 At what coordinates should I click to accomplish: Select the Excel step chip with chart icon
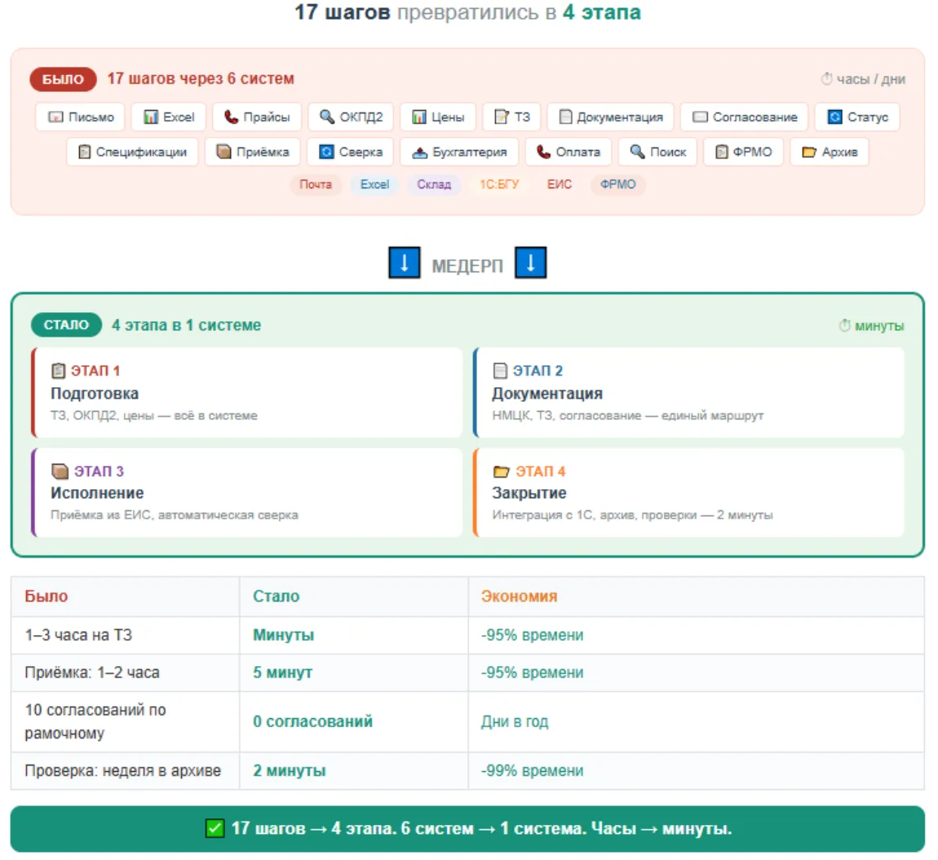point(169,117)
